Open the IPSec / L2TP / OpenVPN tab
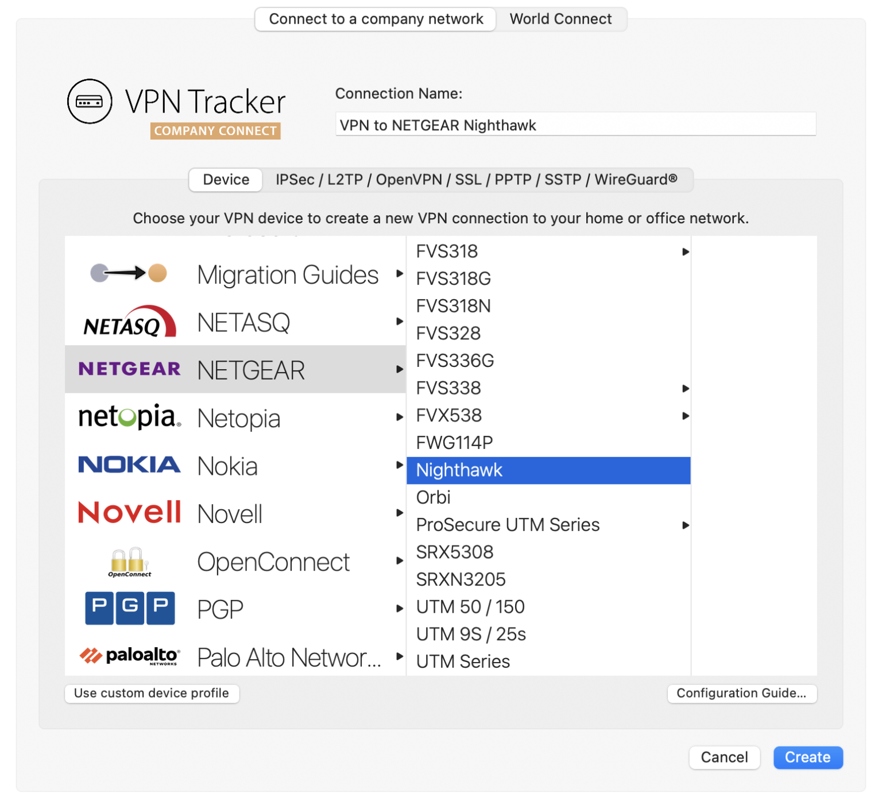The width and height of the screenshot is (882, 809). [x=478, y=180]
